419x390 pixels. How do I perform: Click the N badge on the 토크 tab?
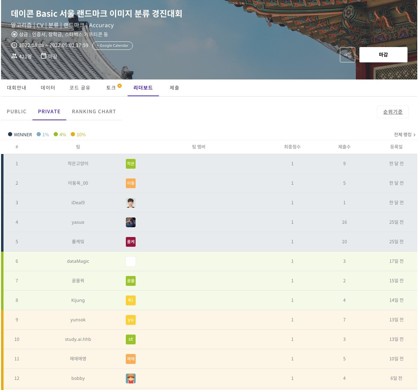click(119, 85)
